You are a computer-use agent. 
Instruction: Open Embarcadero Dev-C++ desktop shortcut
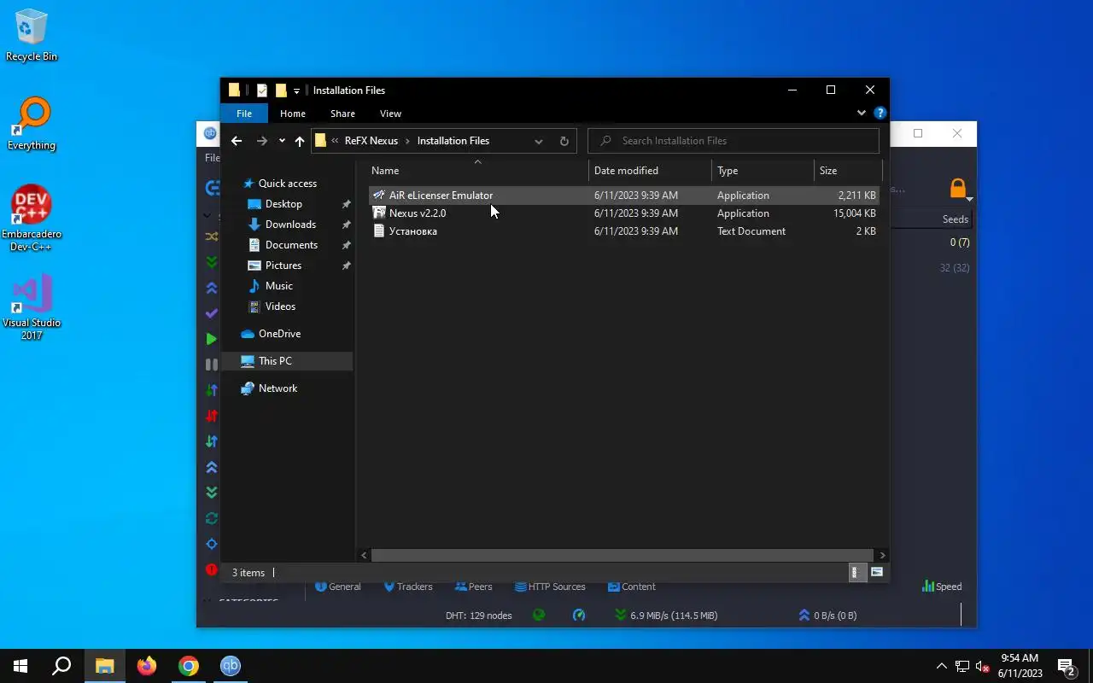coord(32,219)
